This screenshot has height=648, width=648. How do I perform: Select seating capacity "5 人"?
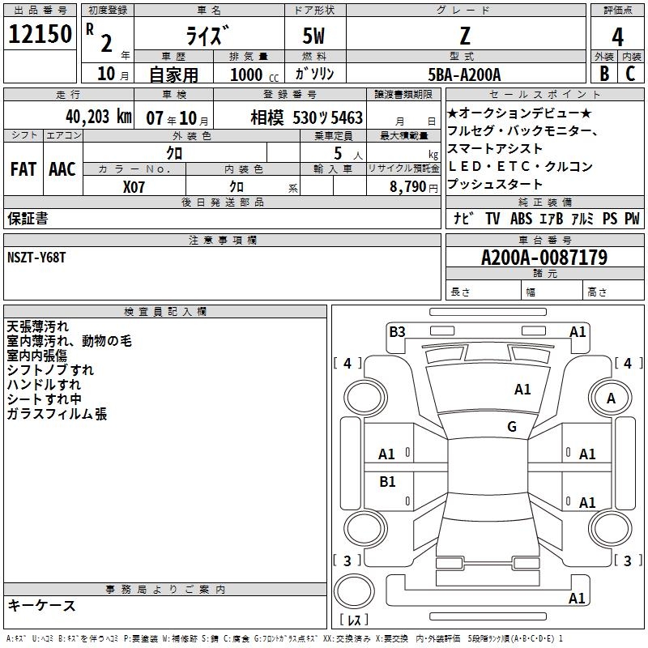(x=347, y=154)
